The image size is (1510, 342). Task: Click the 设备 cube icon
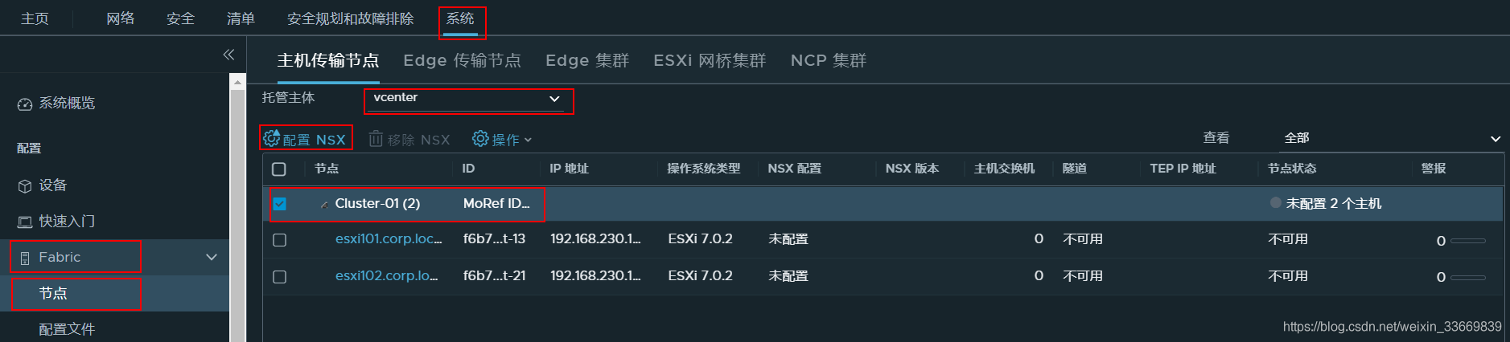[25, 186]
